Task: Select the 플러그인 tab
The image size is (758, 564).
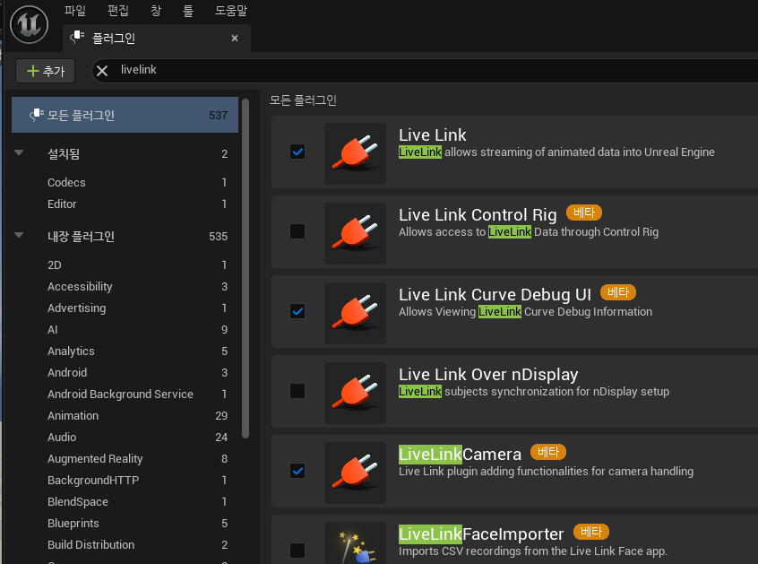Action: 157,39
